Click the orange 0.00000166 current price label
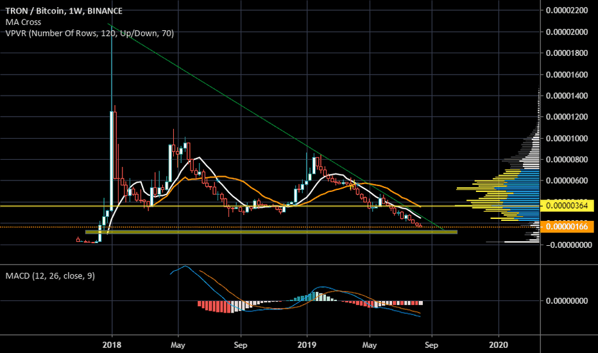This screenshot has height=353, width=598. [567, 227]
